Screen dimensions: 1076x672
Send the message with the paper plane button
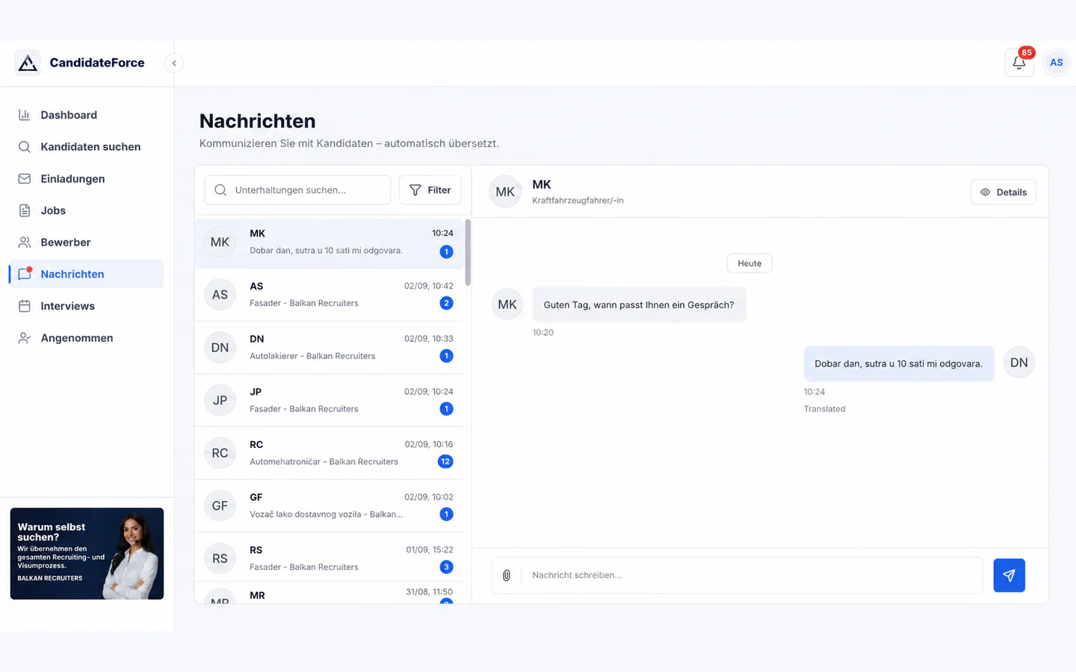pos(1009,576)
